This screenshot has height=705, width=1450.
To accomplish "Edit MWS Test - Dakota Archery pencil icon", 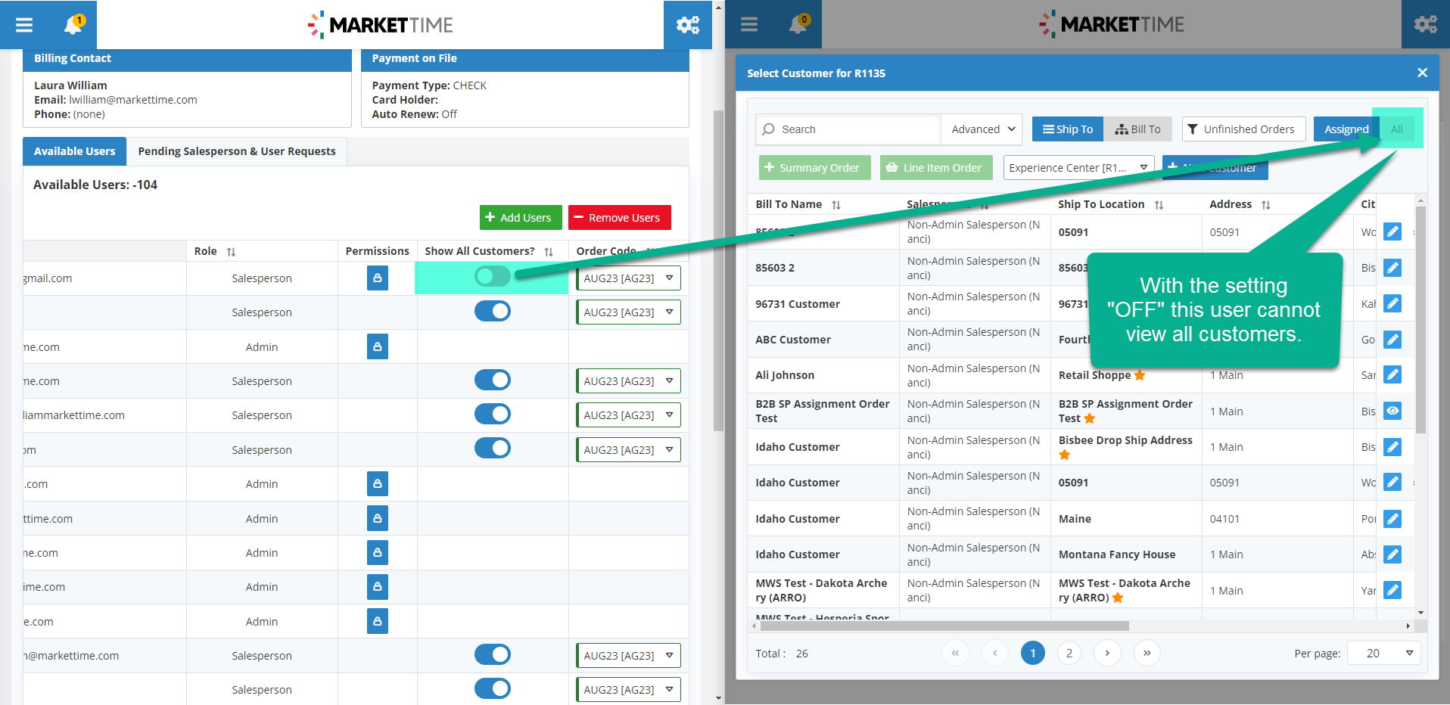I will tap(1392, 590).
